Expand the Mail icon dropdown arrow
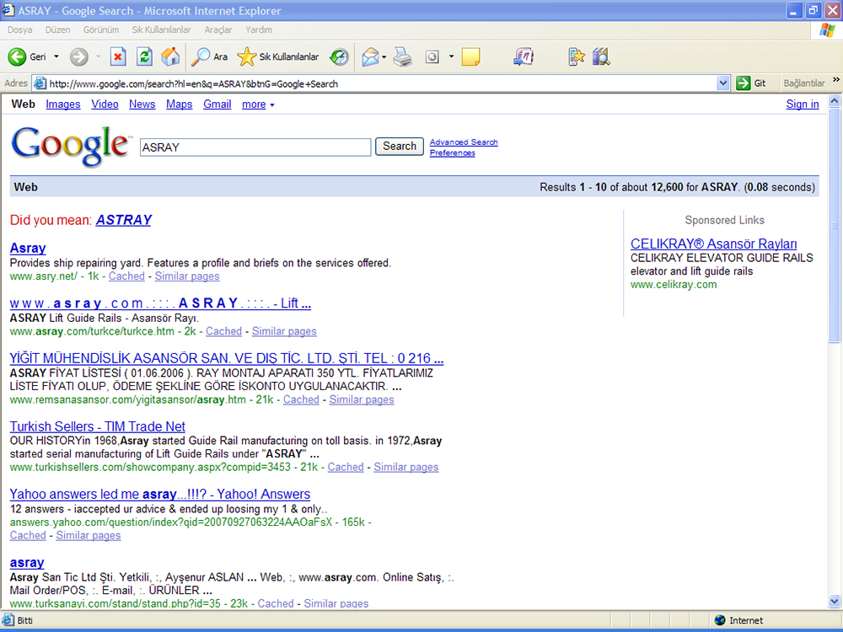Image resolution: width=843 pixels, height=632 pixels. pyautogui.click(x=384, y=56)
